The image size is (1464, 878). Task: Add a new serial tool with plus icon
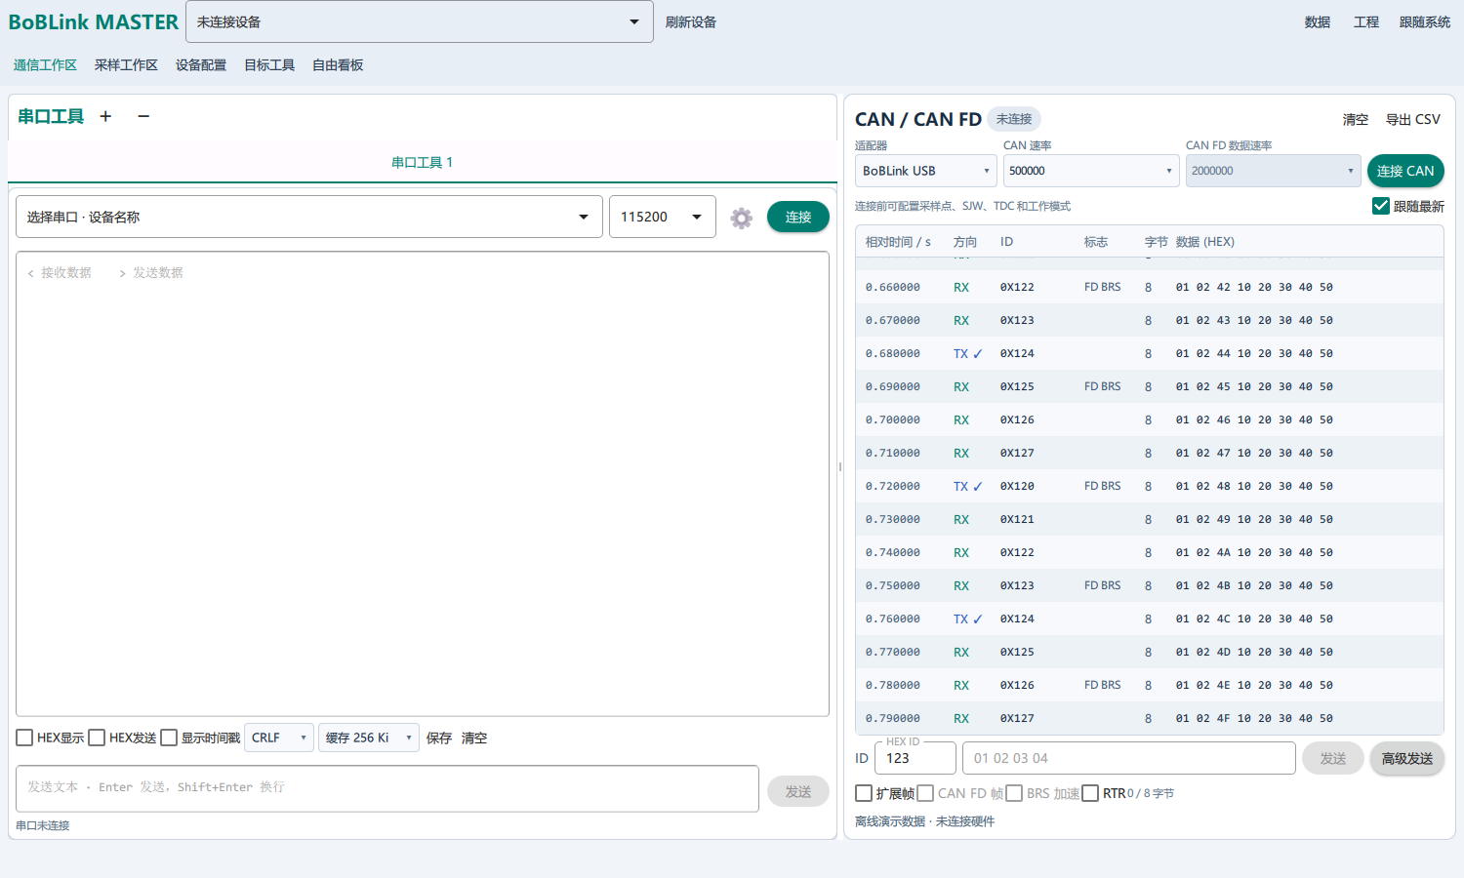105,116
